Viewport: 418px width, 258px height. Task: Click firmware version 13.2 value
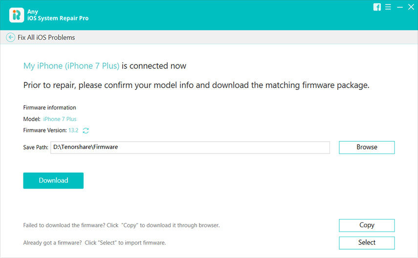pyautogui.click(x=73, y=130)
